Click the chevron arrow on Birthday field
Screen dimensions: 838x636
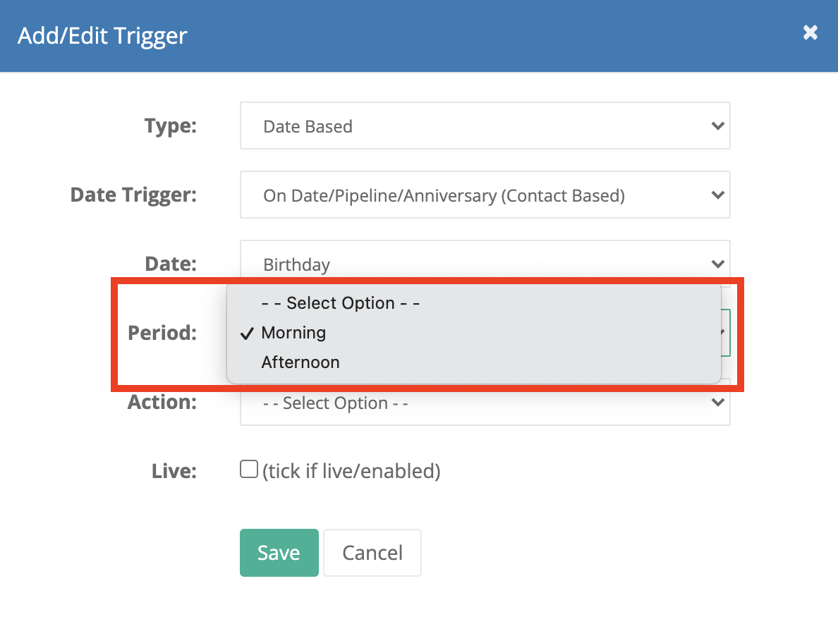[718, 264]
